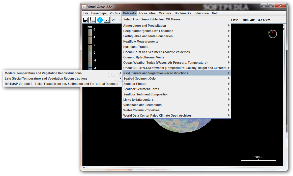Expand Ocean NRL-HYCOM Nowcast submenu

[177, 68]
